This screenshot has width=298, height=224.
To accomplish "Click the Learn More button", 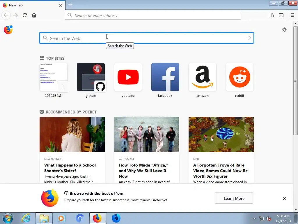I will click(234, 198).
